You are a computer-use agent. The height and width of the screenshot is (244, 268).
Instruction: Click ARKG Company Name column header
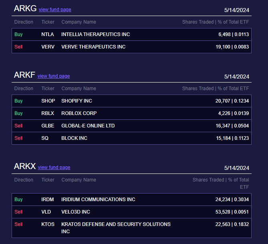coord(79,22)
